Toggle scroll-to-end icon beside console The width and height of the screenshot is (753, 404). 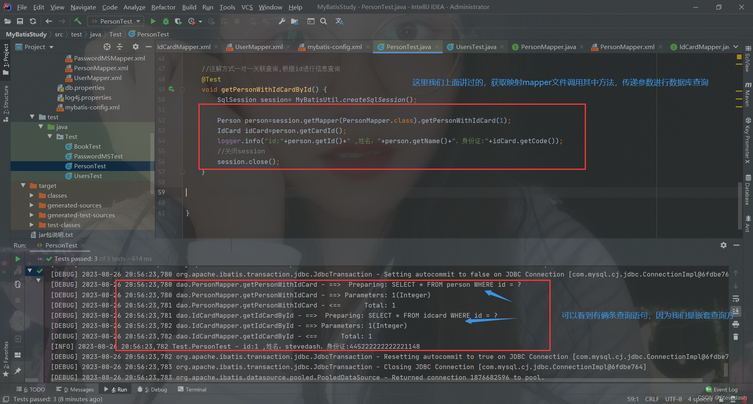coord(736,311)
